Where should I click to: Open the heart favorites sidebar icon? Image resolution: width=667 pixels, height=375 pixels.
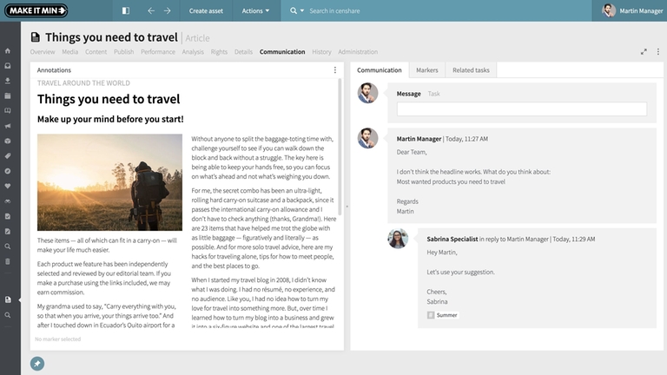click(x=8, y=187)
